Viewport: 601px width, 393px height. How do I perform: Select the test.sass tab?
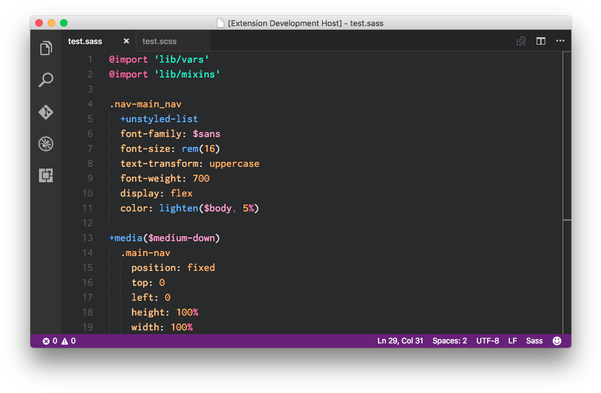coord(86,41)
